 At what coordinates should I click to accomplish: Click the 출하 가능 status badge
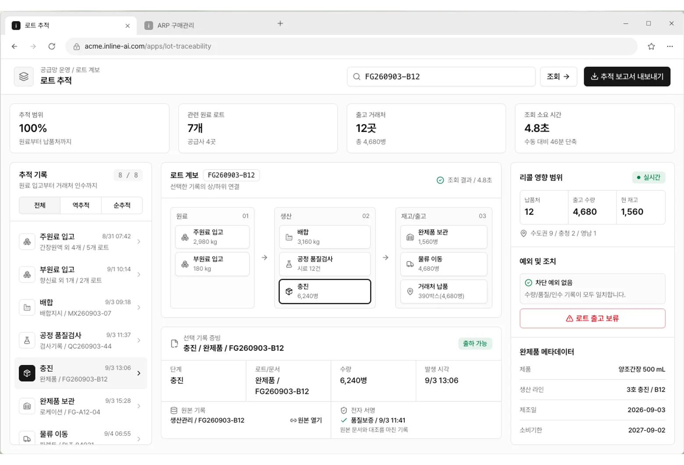(x=475, y=343)
